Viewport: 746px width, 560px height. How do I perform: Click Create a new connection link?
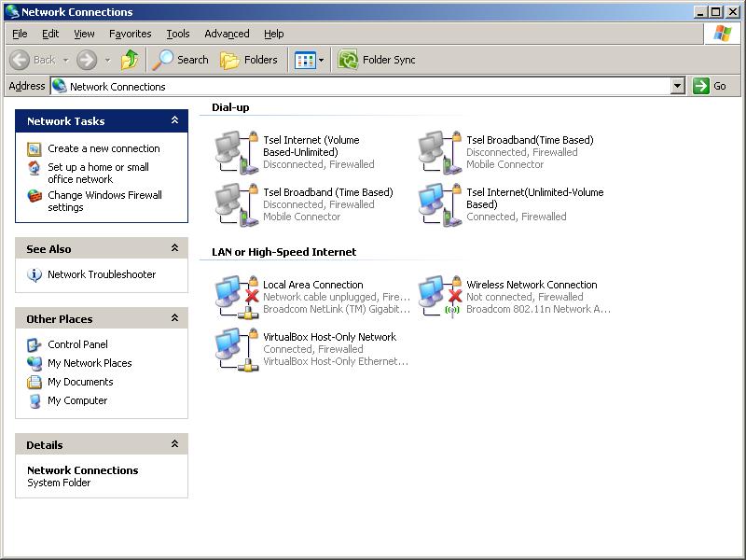tap(104, 148)
